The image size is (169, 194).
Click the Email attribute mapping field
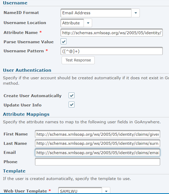98,153
